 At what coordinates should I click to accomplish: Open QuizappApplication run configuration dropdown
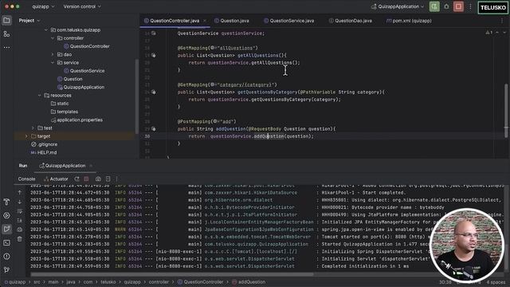pos(398,6)
